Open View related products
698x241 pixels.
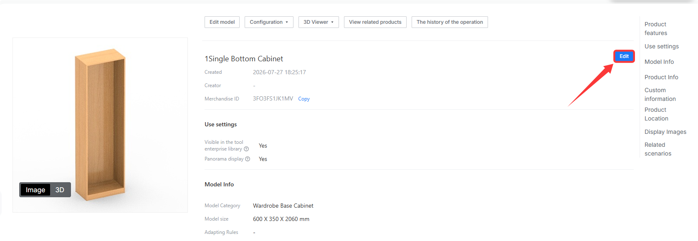(x=375, y=22)
